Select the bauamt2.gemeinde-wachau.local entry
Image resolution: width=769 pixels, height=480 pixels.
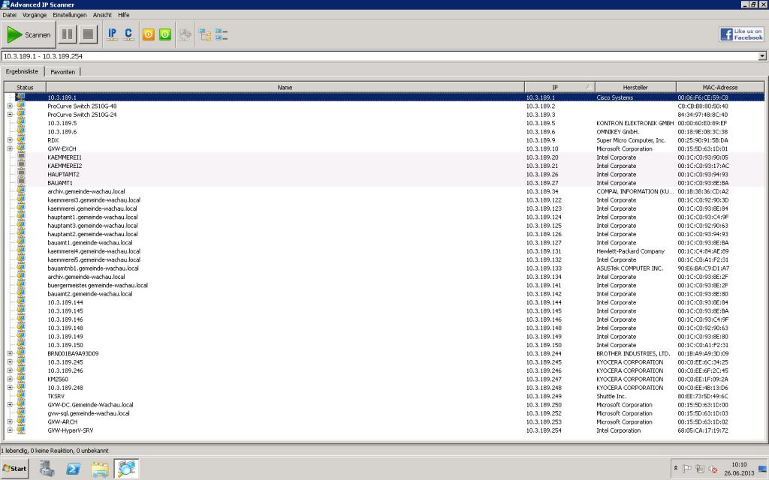point(90,294)
